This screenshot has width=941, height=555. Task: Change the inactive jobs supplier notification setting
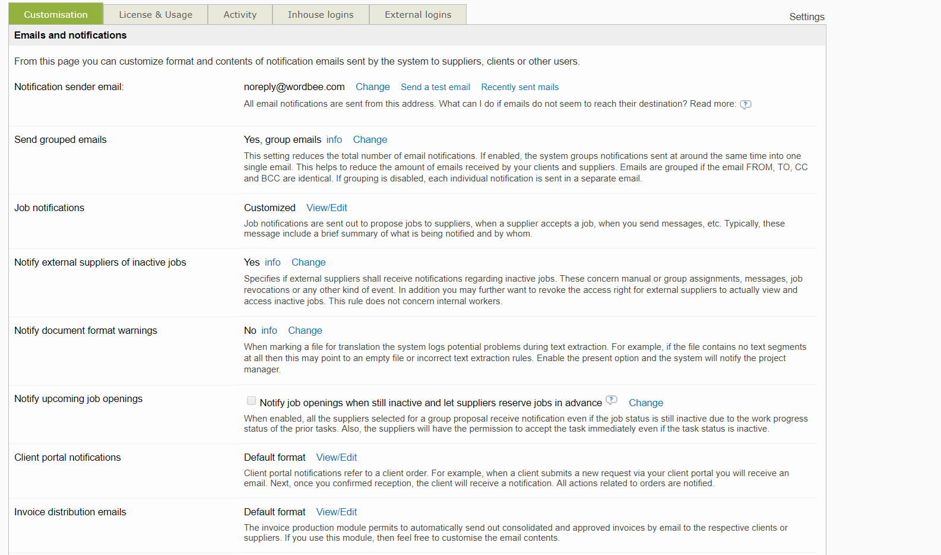308,263
